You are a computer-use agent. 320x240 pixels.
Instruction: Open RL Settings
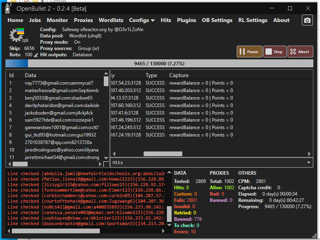click(253, 20)
